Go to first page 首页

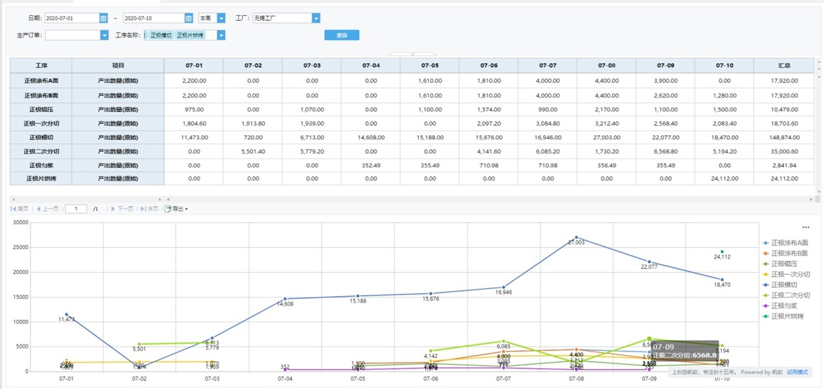[20, 209]
